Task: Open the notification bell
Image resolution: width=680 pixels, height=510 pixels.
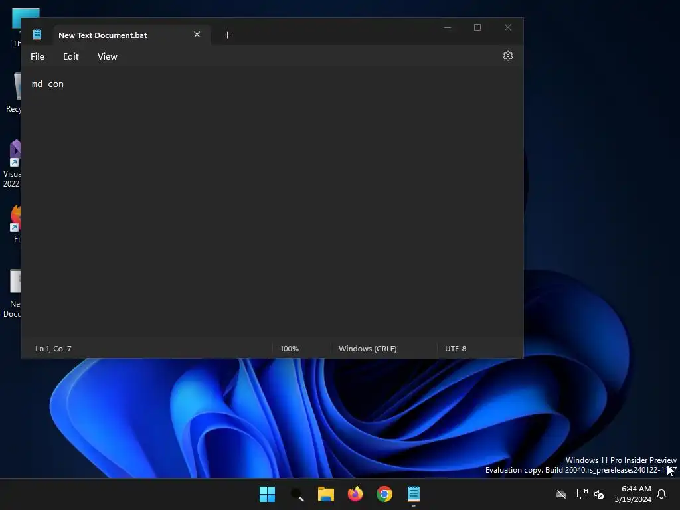Action: [661, 494]
